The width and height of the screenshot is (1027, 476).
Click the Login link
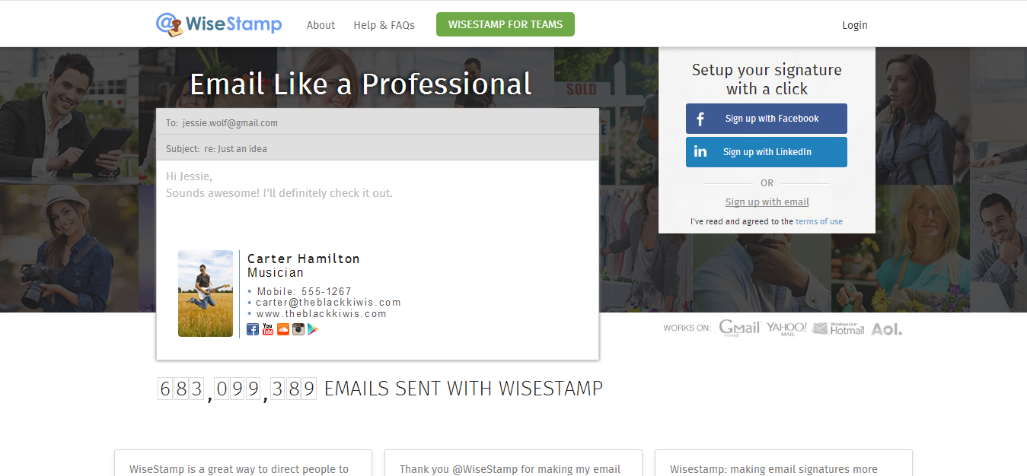855,25
